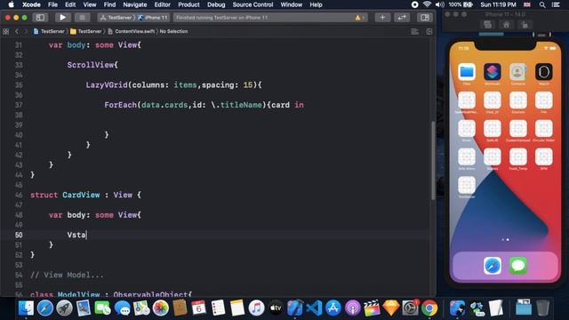Open the TestServer scheme selector

tap(116, 18)
